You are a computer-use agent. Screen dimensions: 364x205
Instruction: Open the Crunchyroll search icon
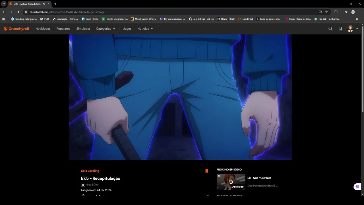point(330,29)
